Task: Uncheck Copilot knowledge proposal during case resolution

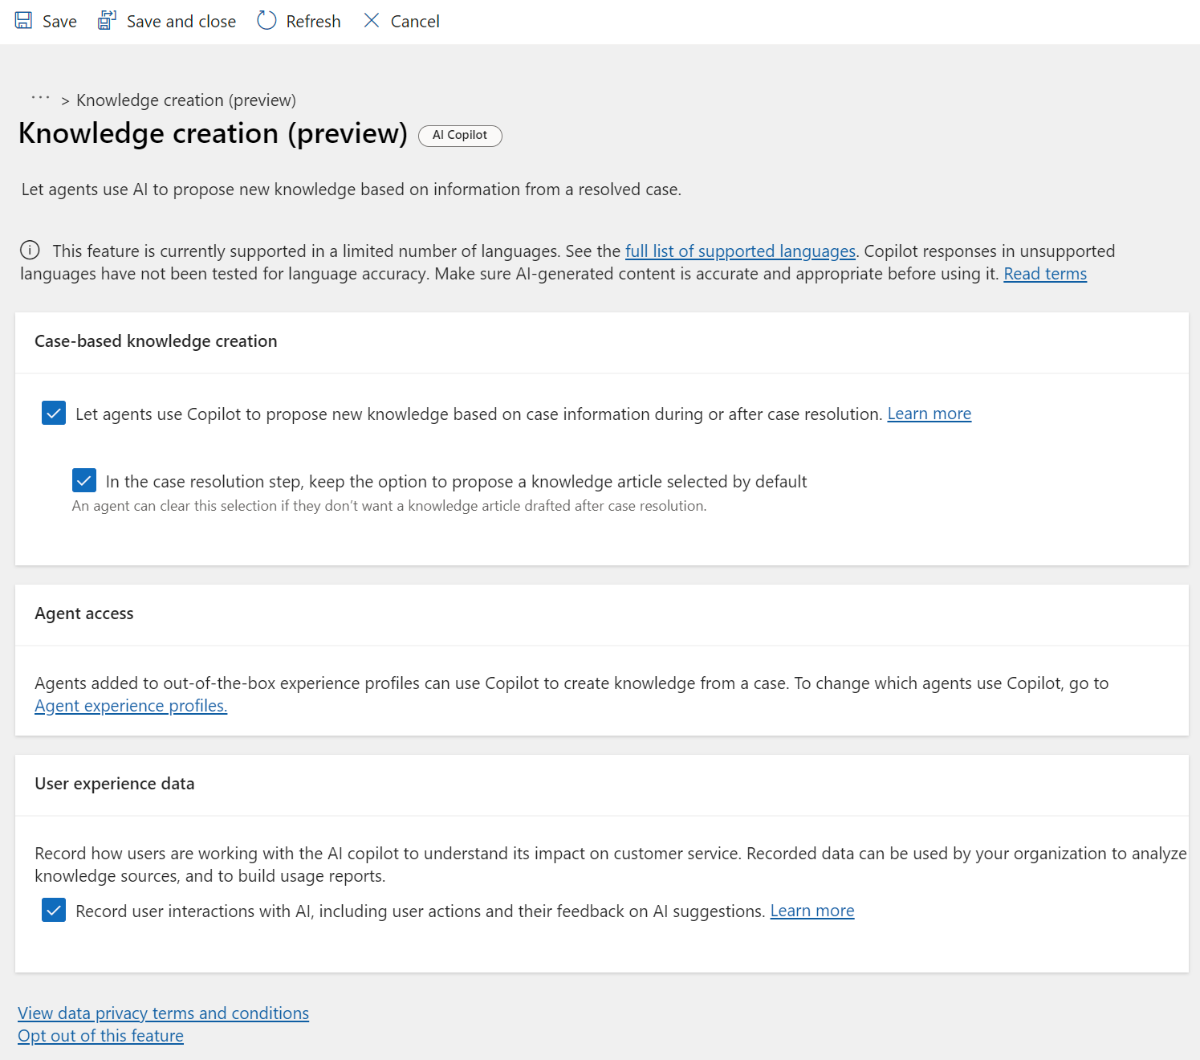Action: click(x=53, y=413)
